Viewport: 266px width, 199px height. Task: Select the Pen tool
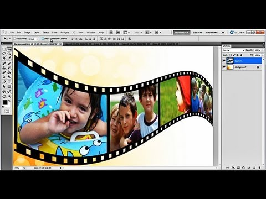4,82
